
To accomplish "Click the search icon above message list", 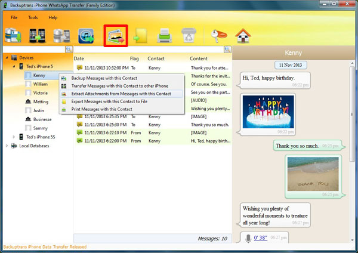I will (x=227, y=49).
